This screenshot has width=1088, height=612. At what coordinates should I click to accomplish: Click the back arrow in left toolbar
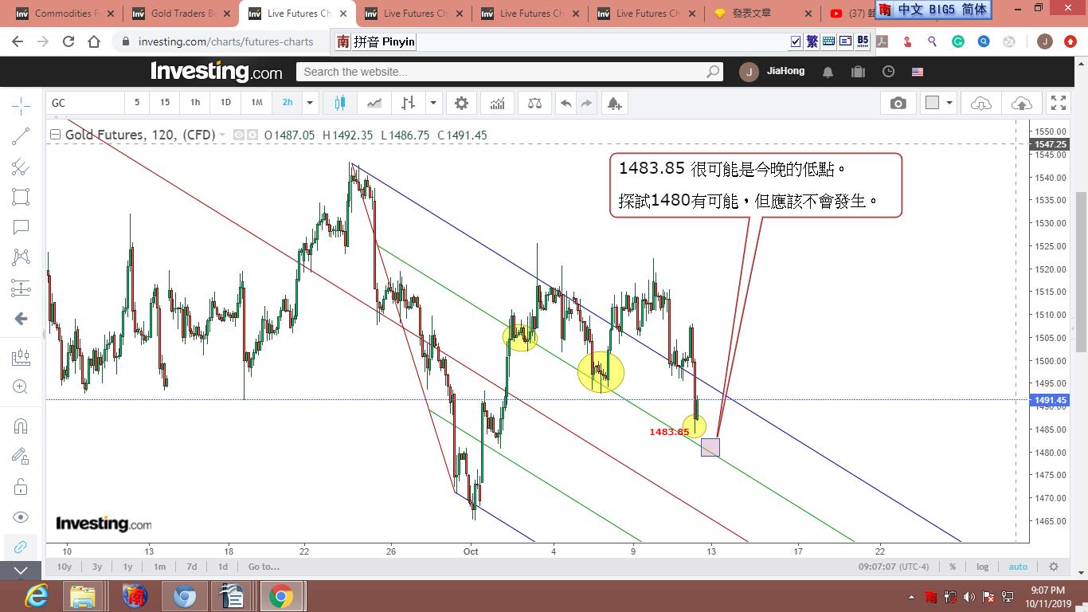coord(21,319)
